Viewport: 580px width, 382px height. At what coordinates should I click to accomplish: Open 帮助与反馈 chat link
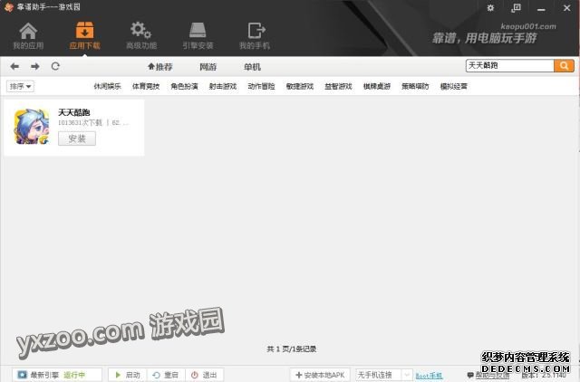tap(488, 376)
